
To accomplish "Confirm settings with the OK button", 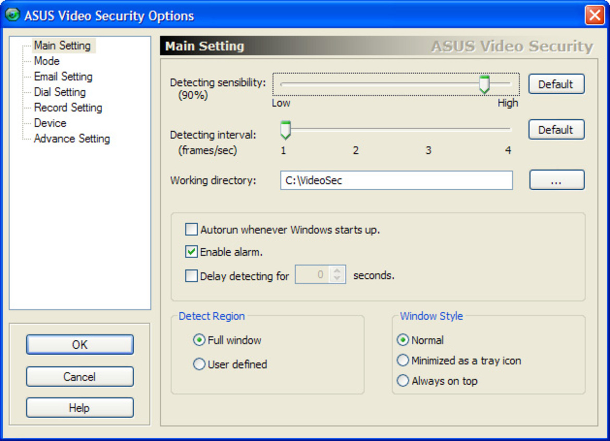I will pos(80,345).
